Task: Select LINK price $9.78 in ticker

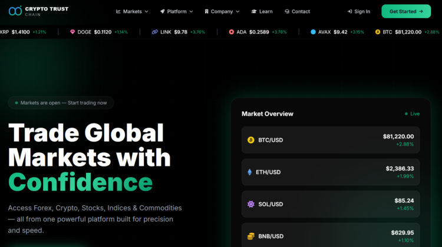Action: [181, 32]
